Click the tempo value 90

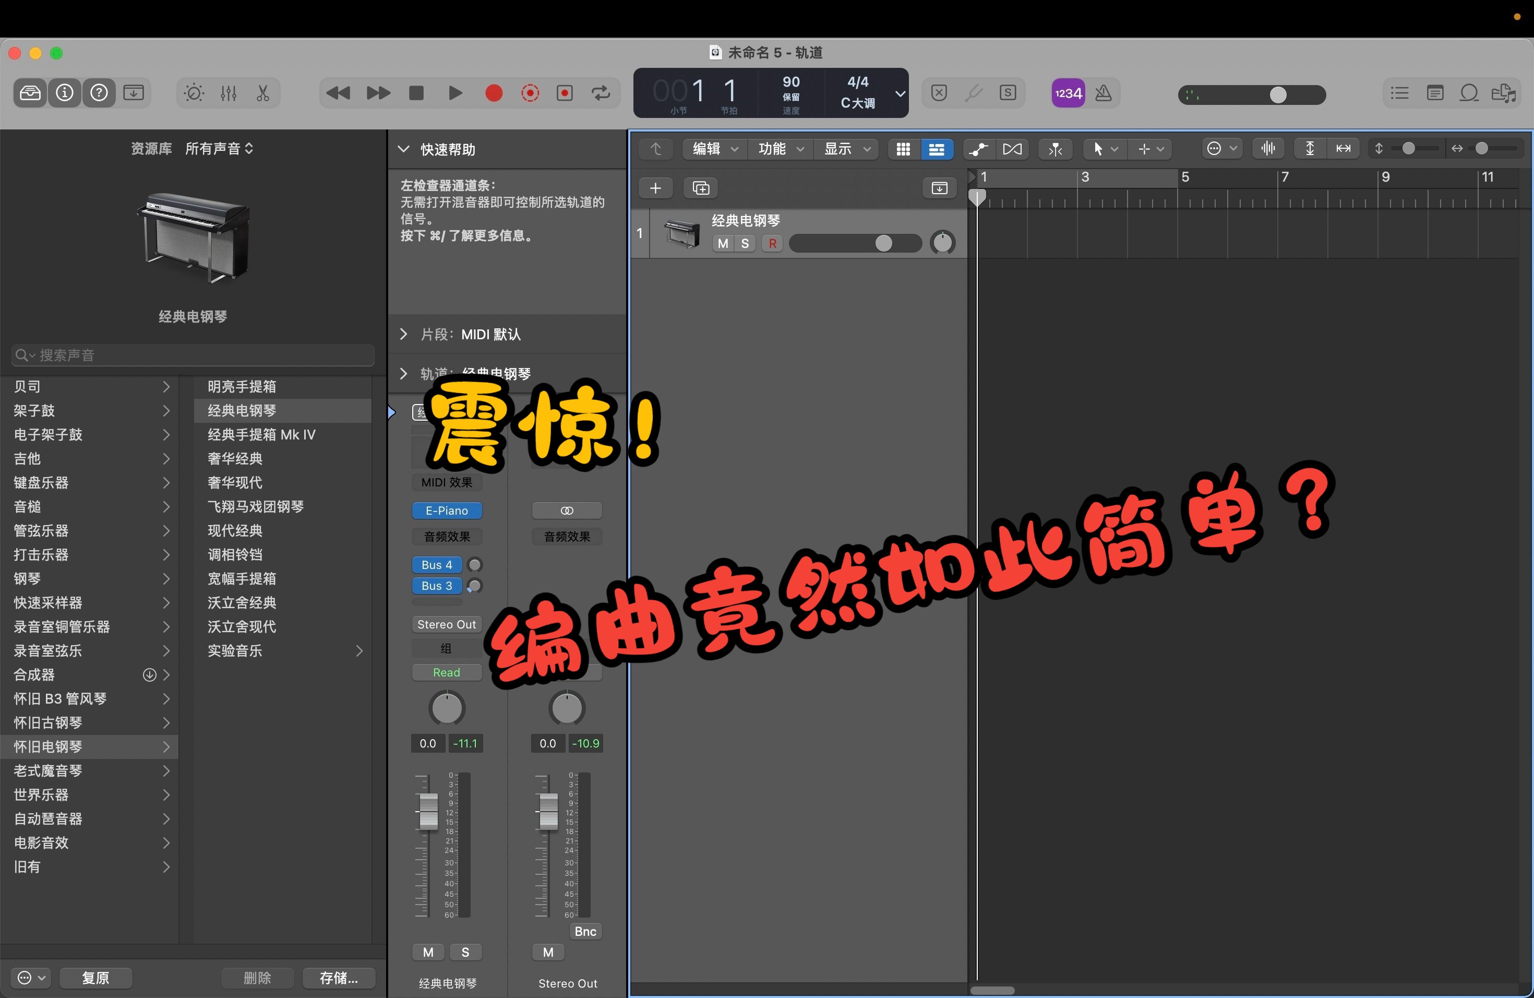[x=791, y=82]
